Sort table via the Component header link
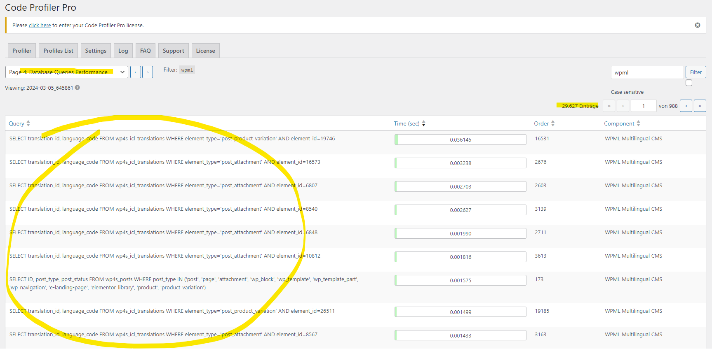712x349 pixels. point(619,123)
